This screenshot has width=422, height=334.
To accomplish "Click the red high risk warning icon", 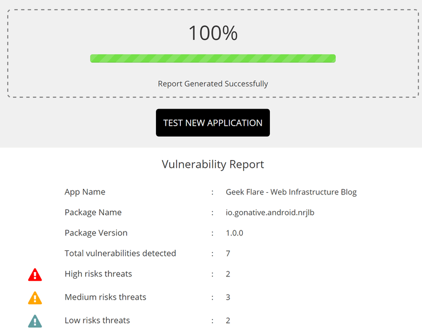I will pyautogui.click(x=35, y=275).
